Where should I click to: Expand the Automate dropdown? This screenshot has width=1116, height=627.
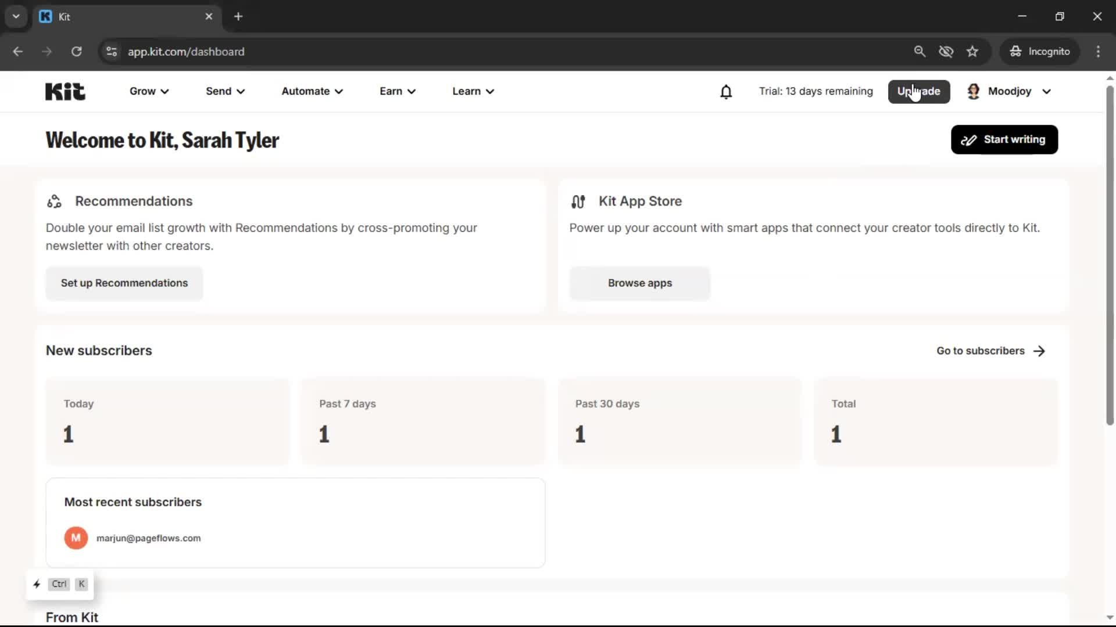click(312, 91)
